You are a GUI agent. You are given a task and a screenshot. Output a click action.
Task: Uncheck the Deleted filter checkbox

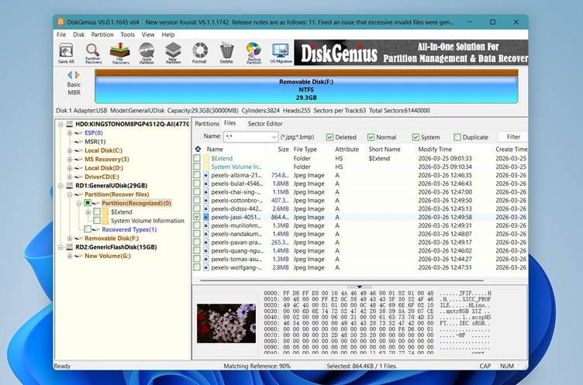pos(330,137)
